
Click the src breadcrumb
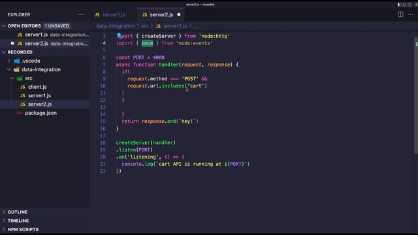(x=145, y=26)
